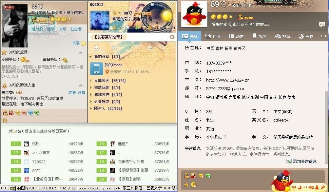
Task: Click the 设置 link in game section
Action: pos(81,92)
